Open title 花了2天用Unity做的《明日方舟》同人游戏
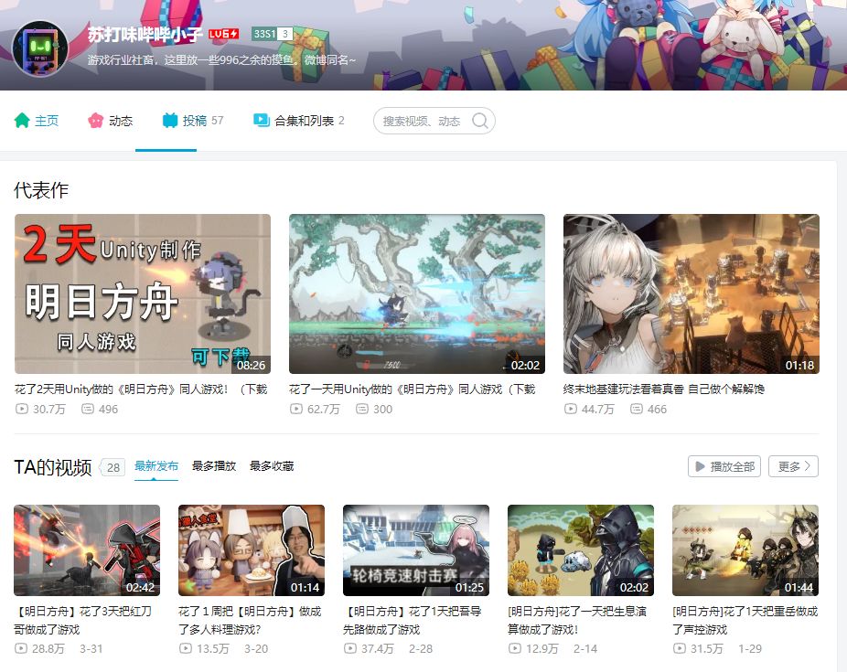Viewport: 847px width, 672px height. pyautogui.click(x=141, y=389)
